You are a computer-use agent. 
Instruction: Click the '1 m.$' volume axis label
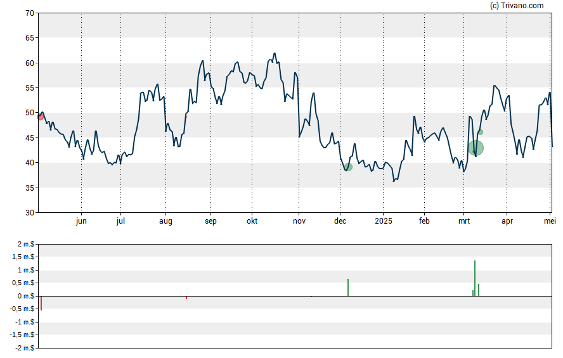pos(26,270)
